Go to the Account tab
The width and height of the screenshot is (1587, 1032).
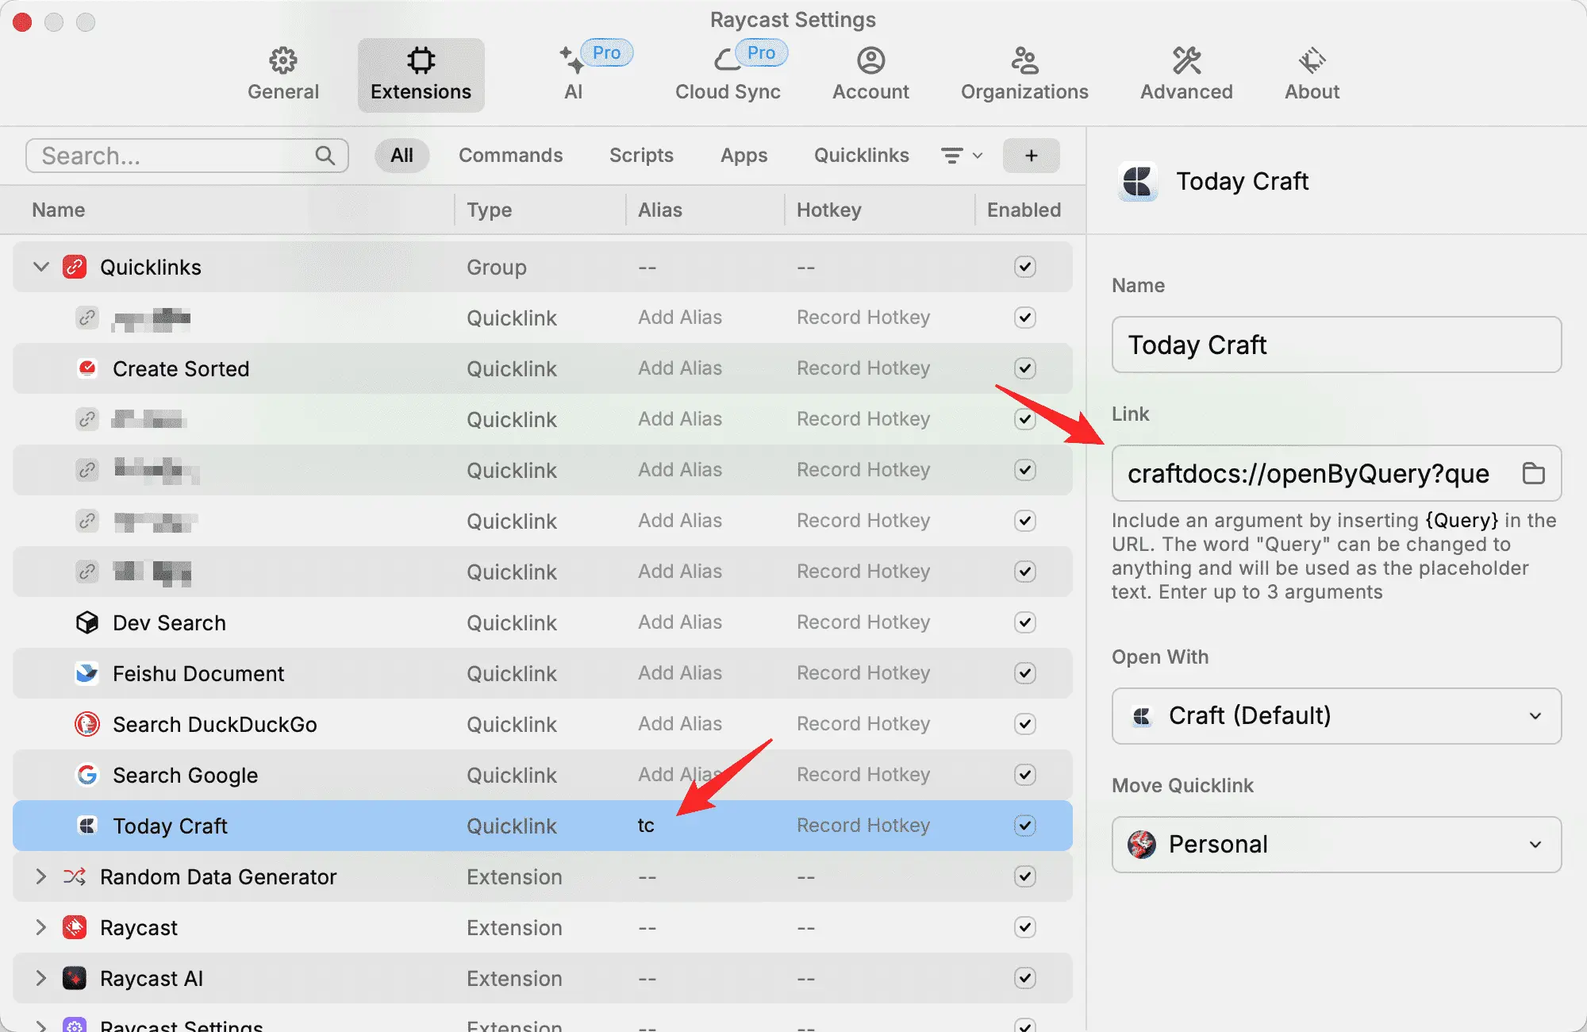tap(870, 75)
